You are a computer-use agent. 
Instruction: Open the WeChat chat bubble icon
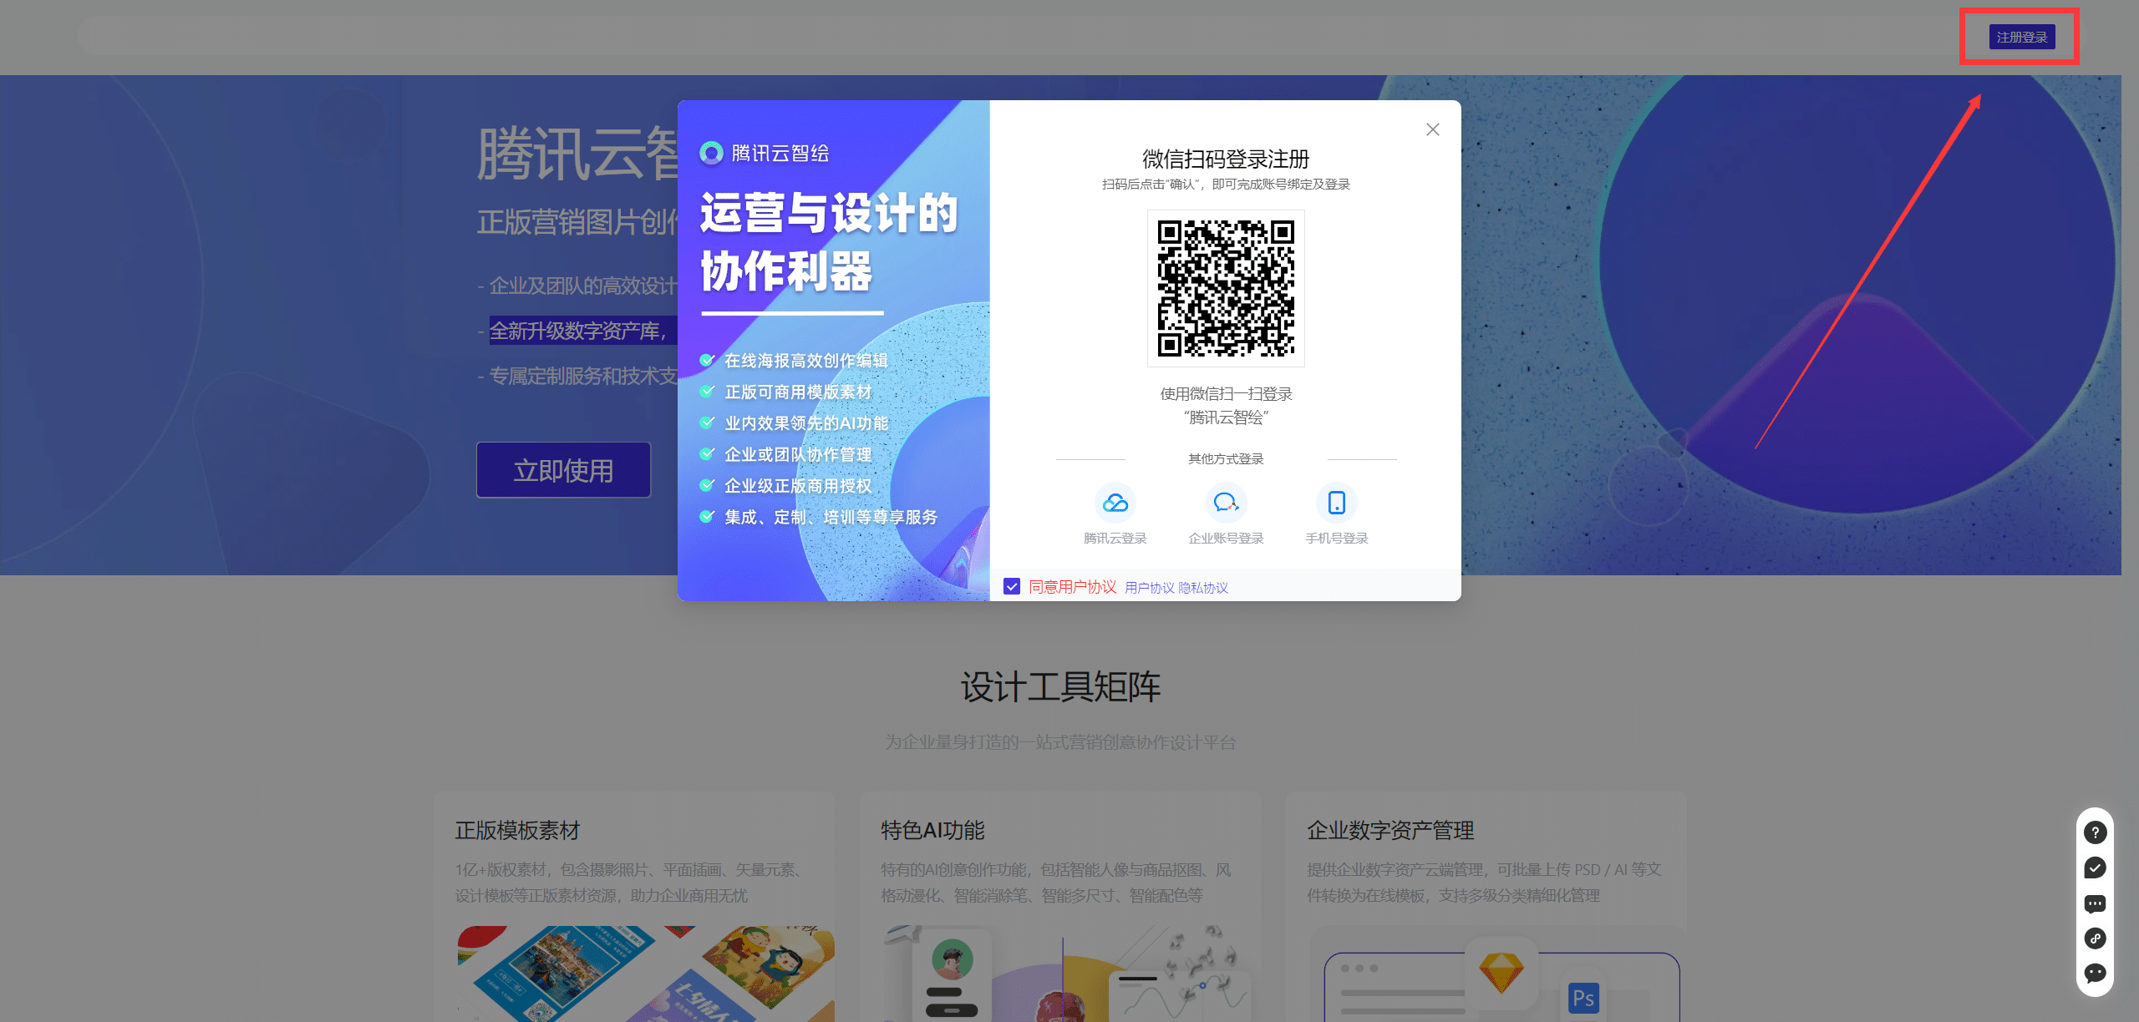click(x=2095, y=973)
